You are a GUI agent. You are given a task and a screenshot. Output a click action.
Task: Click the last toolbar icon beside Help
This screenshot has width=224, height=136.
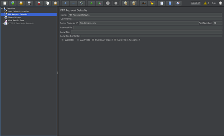pos(178,3)
